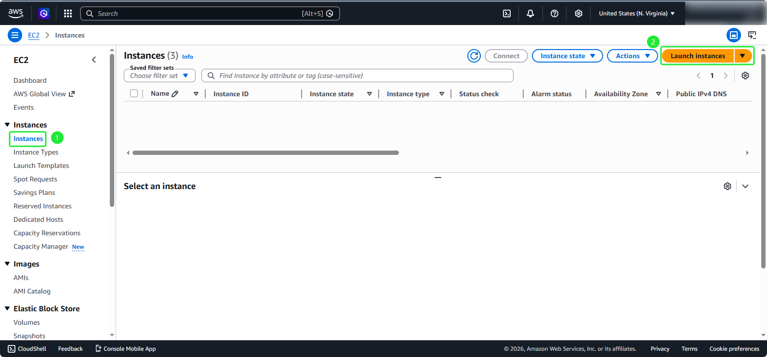This screenshot has width=767, height=357.
Task: Click the external link icon beside AWS Global View
Action: [72, 94]
